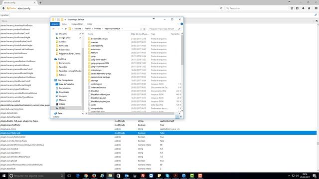Open the Exibir ribbon tab
The image size is (319, 179).
coord(90,24)
